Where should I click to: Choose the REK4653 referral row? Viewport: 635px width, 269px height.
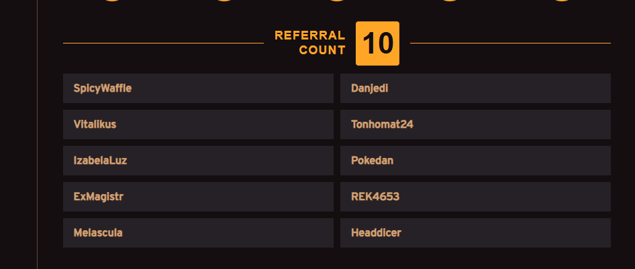coord(475,197)
